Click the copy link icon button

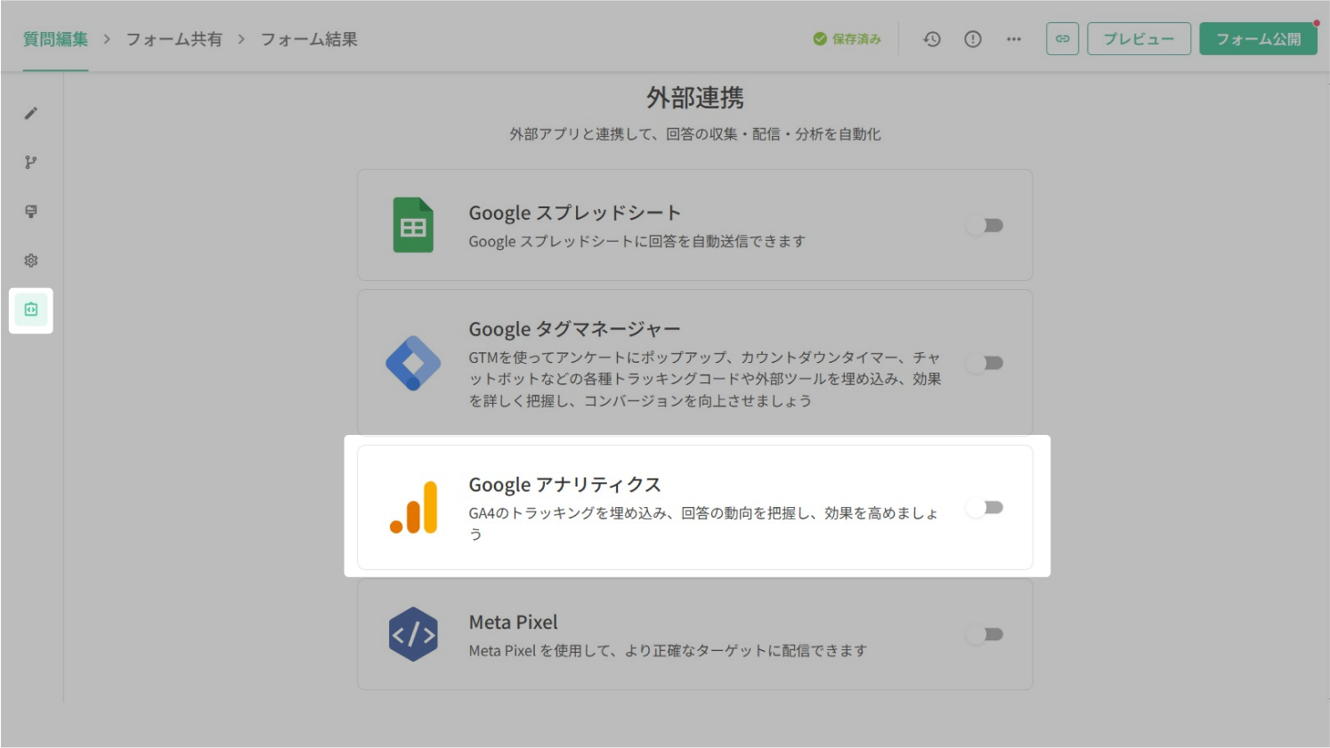click(1063, 39)
